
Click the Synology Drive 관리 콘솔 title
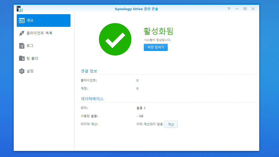point(136,9)
